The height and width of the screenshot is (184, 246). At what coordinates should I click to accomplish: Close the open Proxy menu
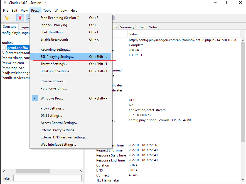tap(35, 11)
